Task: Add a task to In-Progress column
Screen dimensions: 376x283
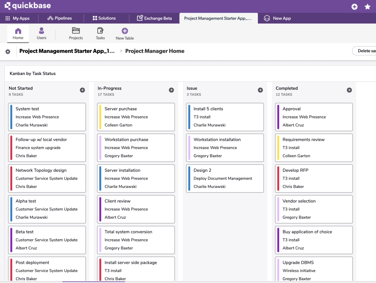Action: click(x=171, y=90)
